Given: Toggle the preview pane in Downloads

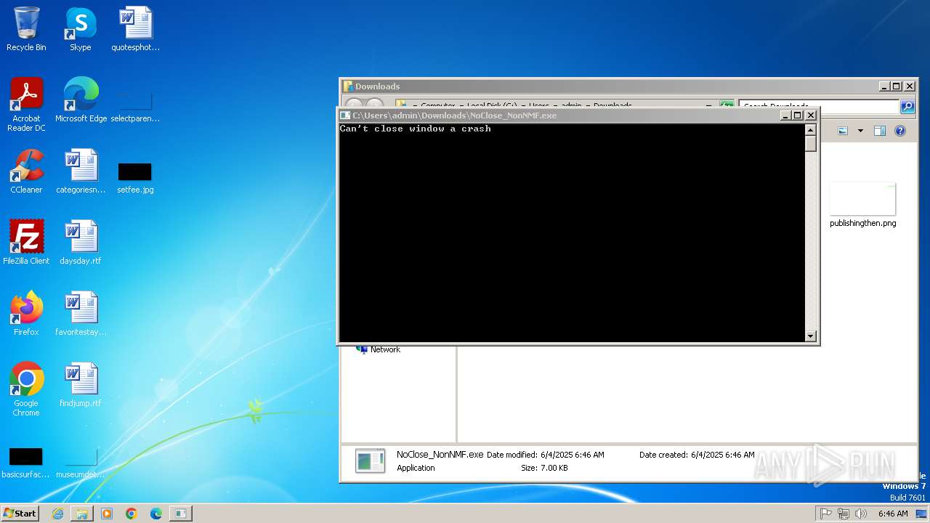Looking at the screenshot, I should pos(880,131).
